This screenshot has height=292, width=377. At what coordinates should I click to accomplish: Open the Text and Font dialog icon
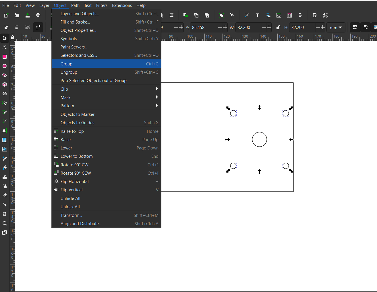click(257, 15)
